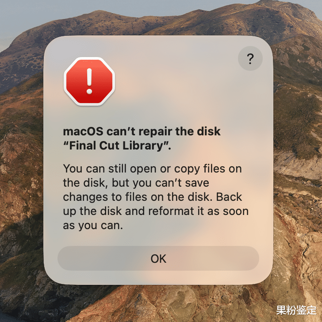
Task: Click the word "Back" in the message
Action: [229, 197]
